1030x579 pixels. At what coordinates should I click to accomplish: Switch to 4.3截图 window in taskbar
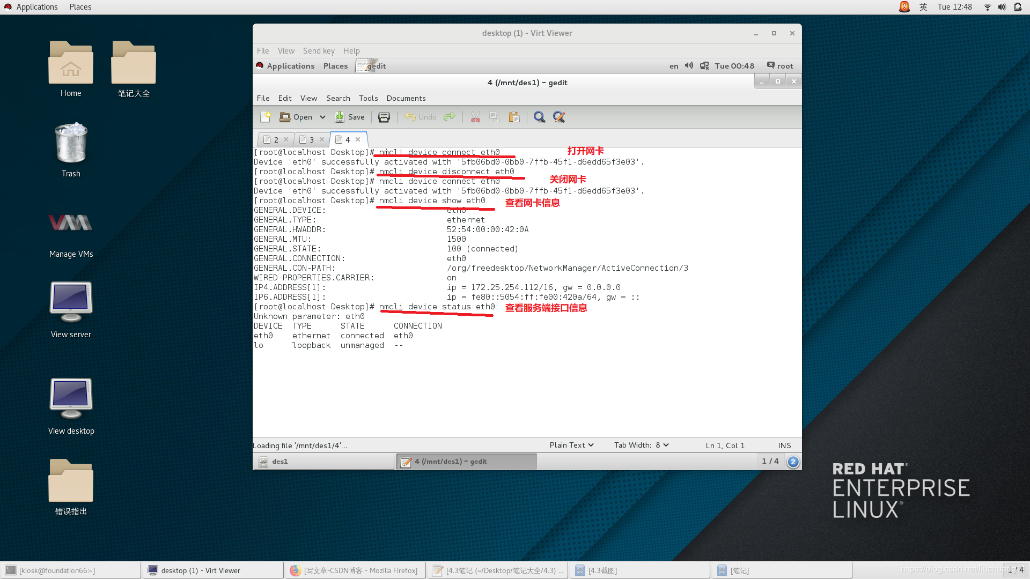point(640,570)
